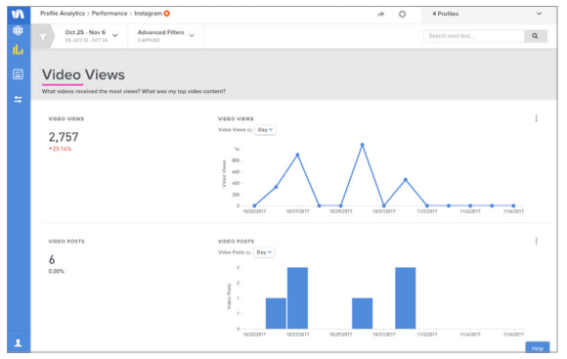
Task: Open the Video Posts chart options menu
Action: 537,241
